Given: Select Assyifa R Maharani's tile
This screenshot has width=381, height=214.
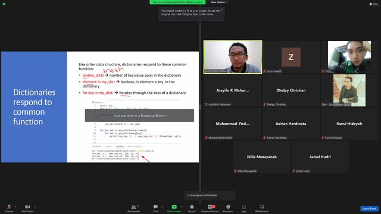Looking at the screenshot, I should [233, 90].
